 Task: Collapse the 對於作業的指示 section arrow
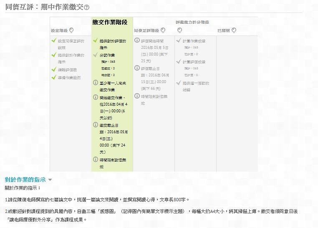pyautogui.click(x=50, y=180)
